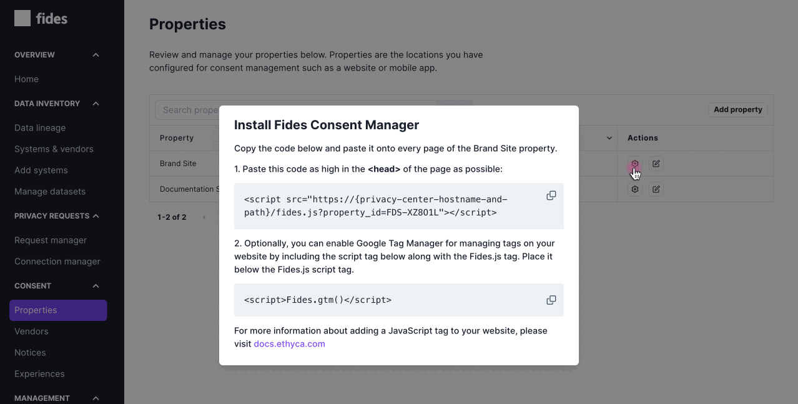Image resolution: width=798 pixels, height=404 pixels.
Task: Go to Add systems
Action: [41, 170]
